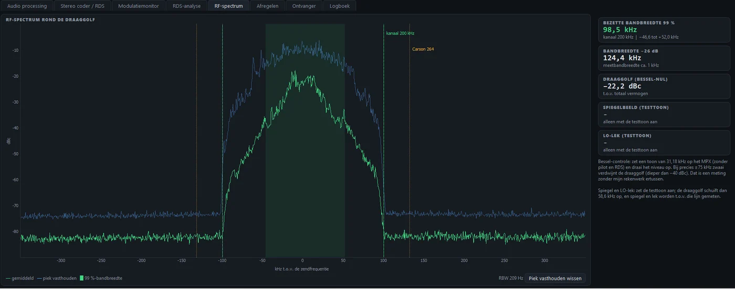The image size is (735, 289).
Task: Click the dBc vertical axis label
Action: click(x=8, y=141)
